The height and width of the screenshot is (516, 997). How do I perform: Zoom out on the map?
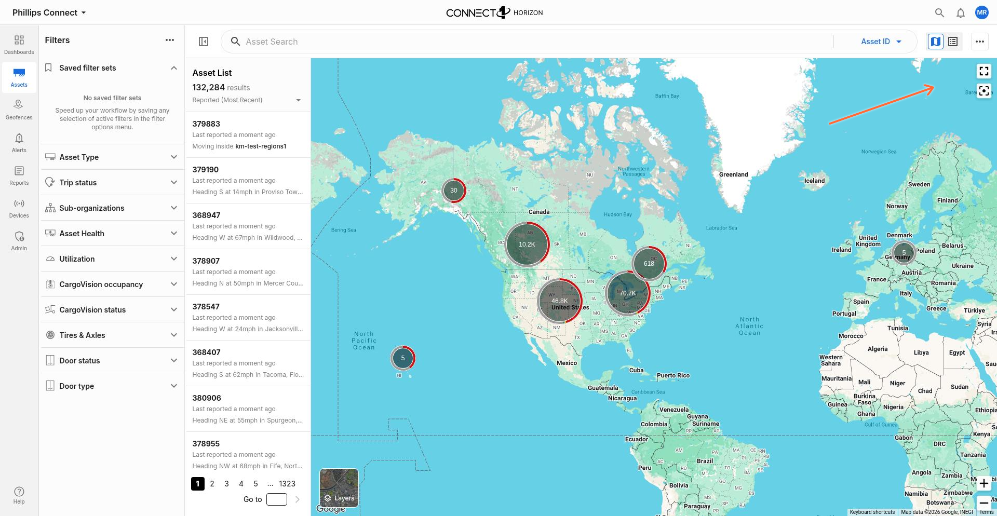984,503
